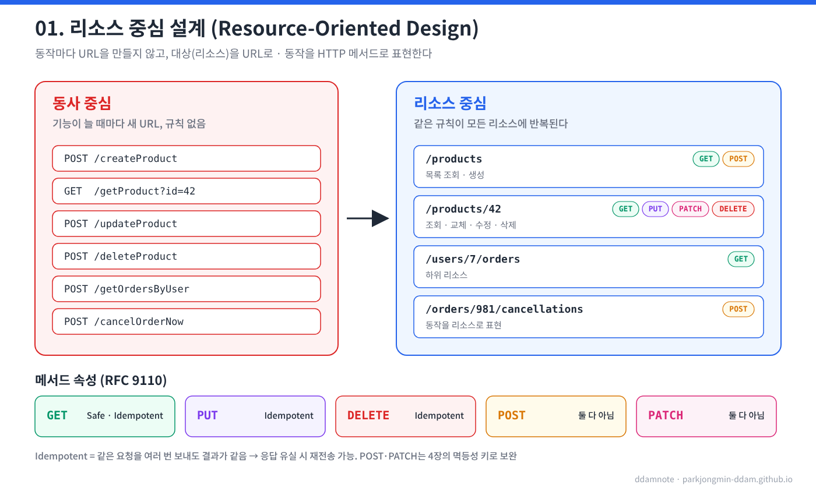Select the POST '둘 다 아님' method card
The image size is (816, 495).
[x=556, y=416]
